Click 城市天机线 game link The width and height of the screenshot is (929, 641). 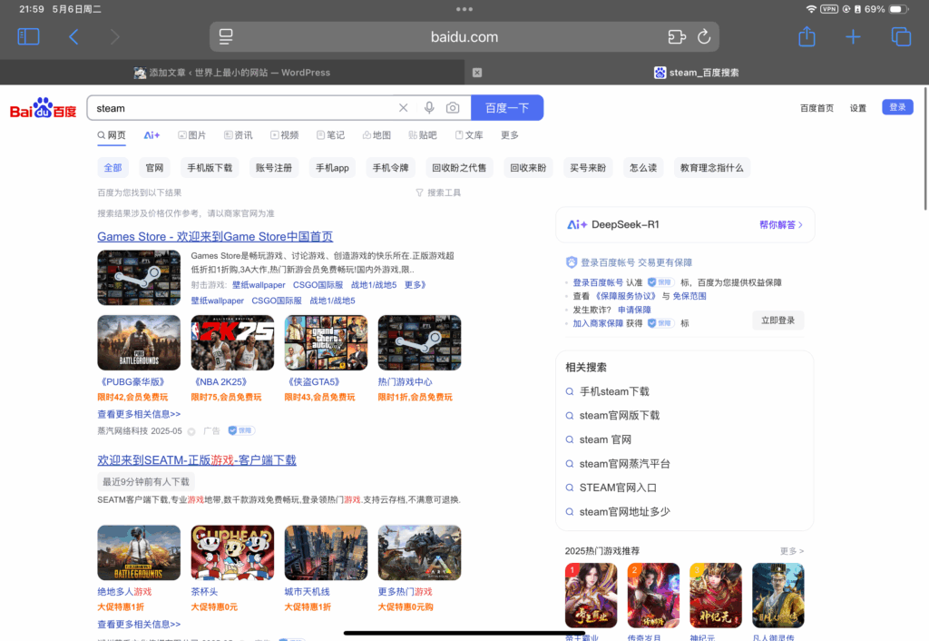coord(307,592)
